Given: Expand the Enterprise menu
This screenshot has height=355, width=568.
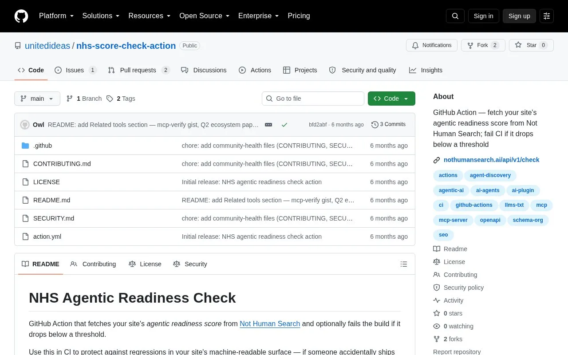Looking at the screenshot, I should (258, 16).
